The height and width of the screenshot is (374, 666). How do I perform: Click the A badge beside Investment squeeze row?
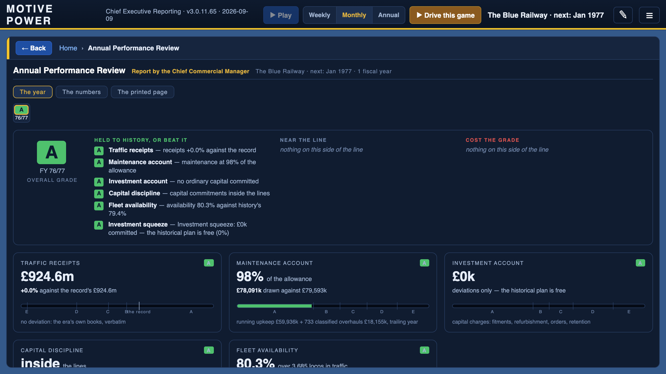(x=99, y=225)
